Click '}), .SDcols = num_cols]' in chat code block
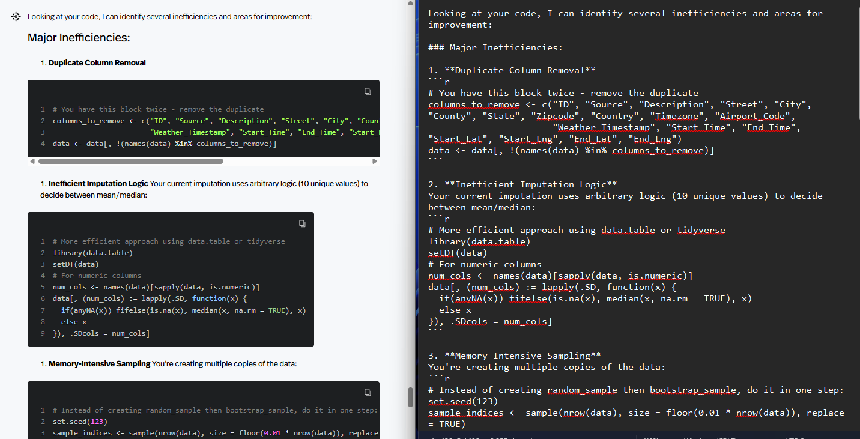Viewport: 860px width, 439px height. [x=101, y=333]
